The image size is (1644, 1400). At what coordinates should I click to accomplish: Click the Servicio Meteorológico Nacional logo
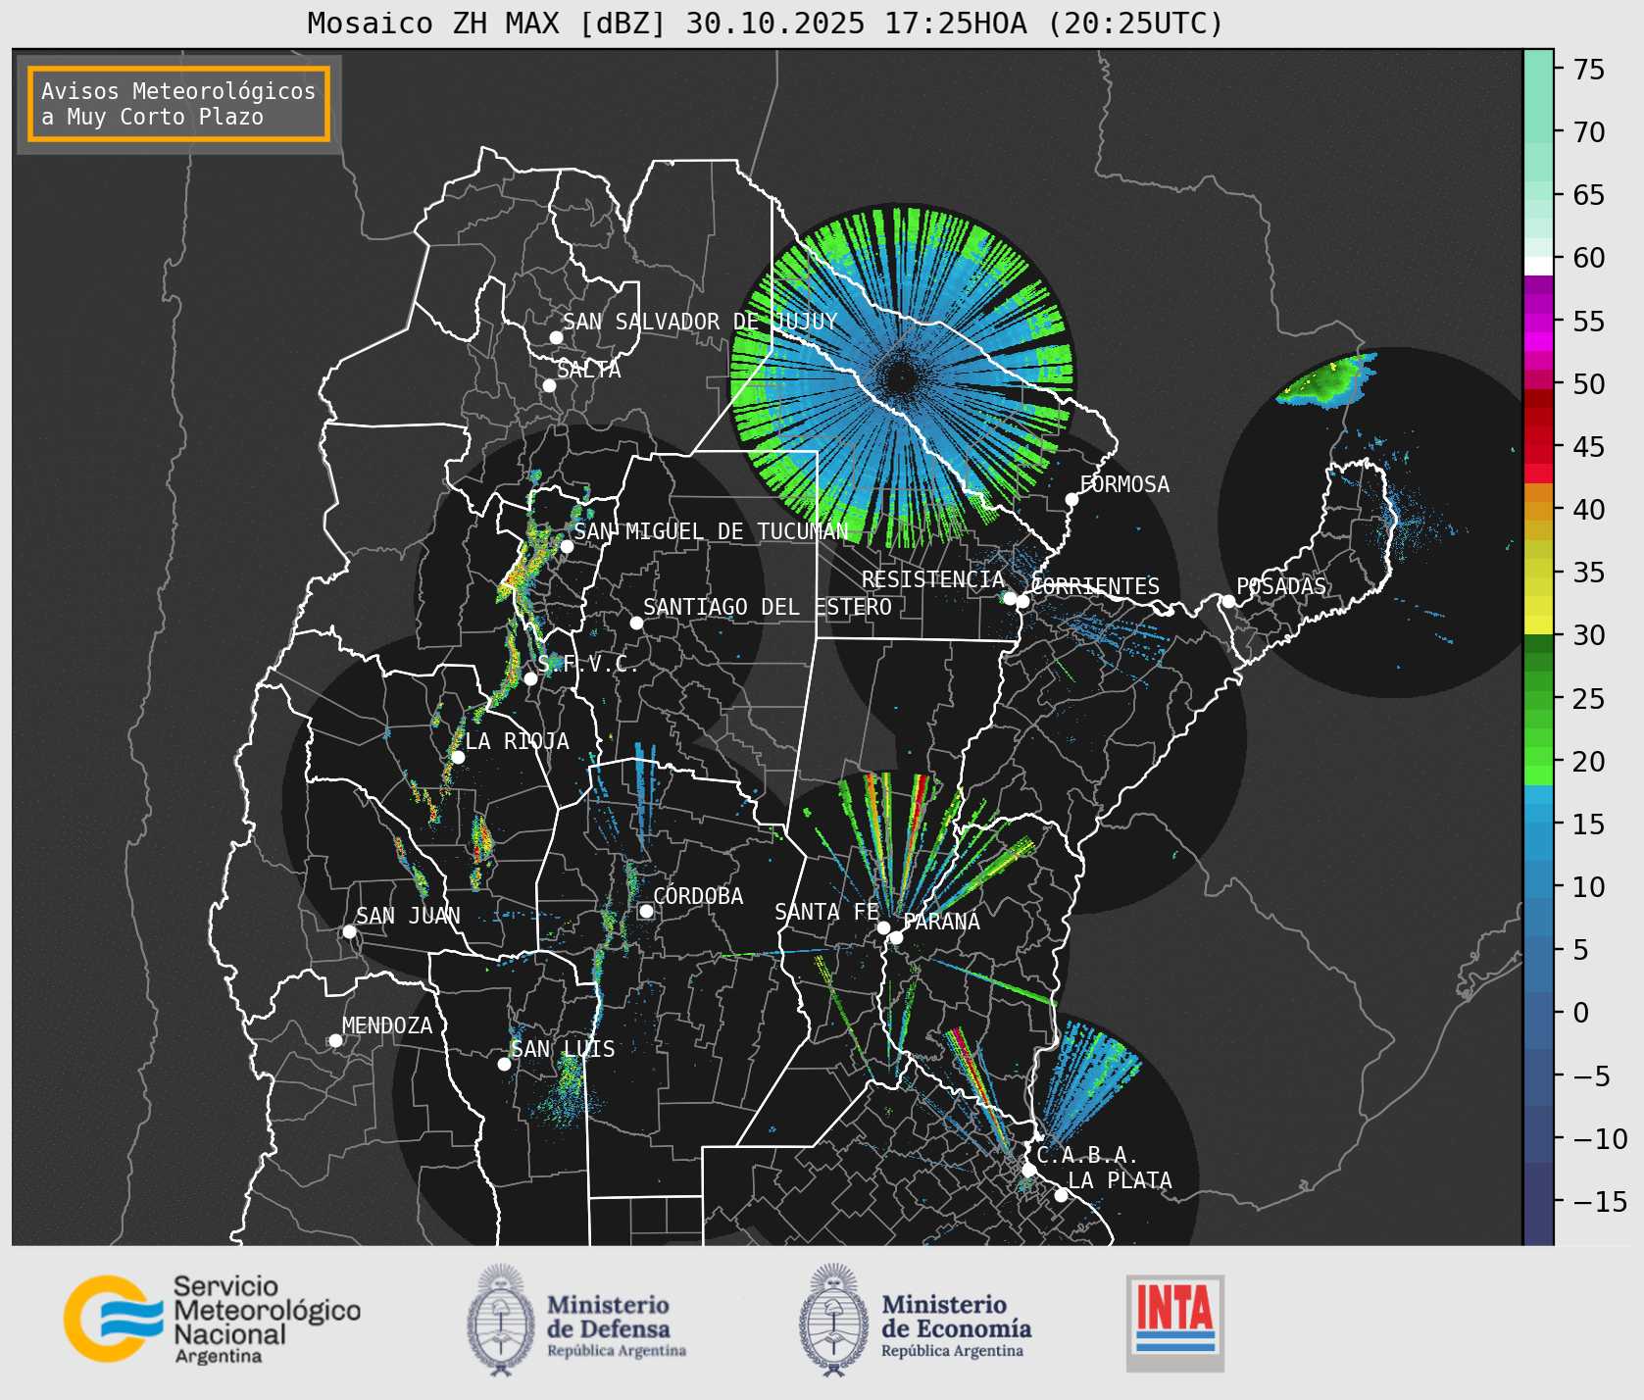(x=213, y=1319)
